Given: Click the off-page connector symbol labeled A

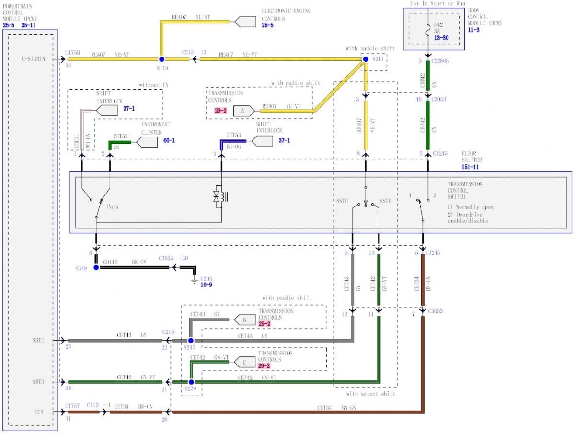Looking at the screenshot, I should (244, 111).
